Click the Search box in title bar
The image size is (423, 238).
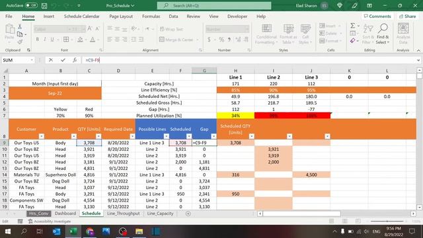pyautogui.click(x=214, y=6)
